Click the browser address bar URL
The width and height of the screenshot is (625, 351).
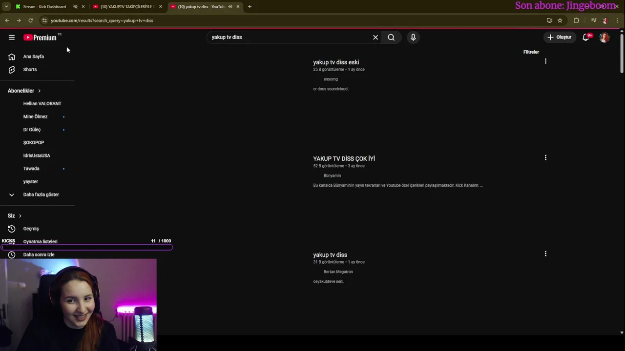pos(102,20)
